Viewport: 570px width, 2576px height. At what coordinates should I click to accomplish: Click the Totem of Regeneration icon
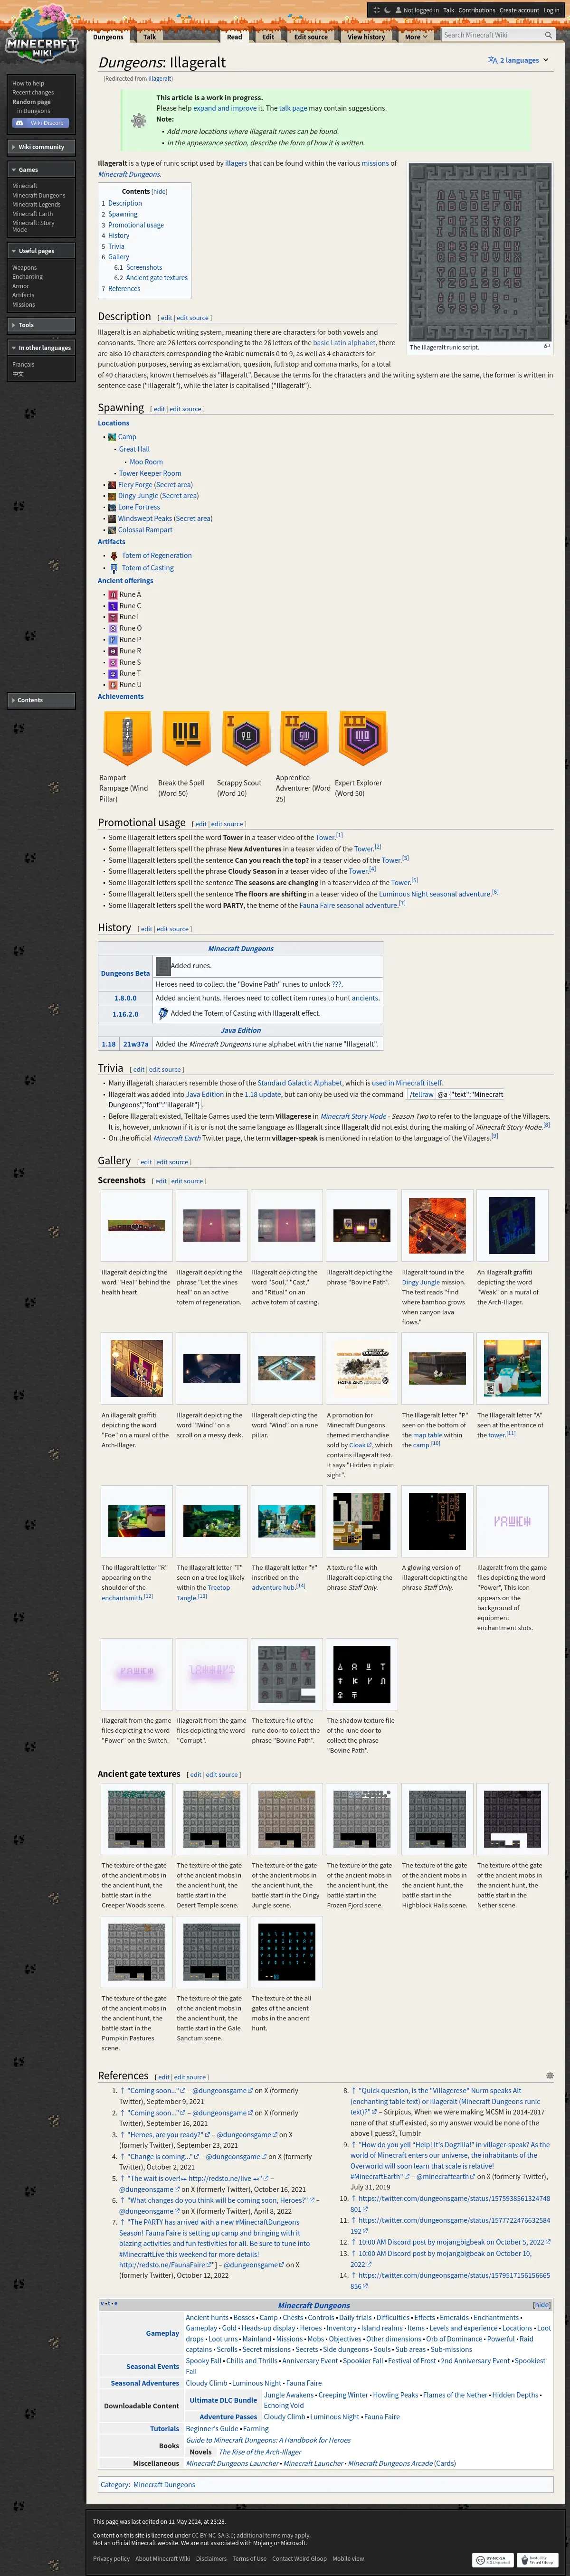pyautogui.click(x=114, y=556)
